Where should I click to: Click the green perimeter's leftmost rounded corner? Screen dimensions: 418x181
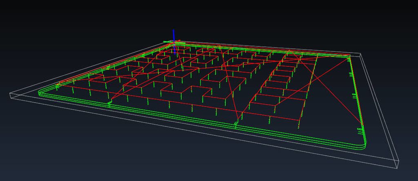40,93
